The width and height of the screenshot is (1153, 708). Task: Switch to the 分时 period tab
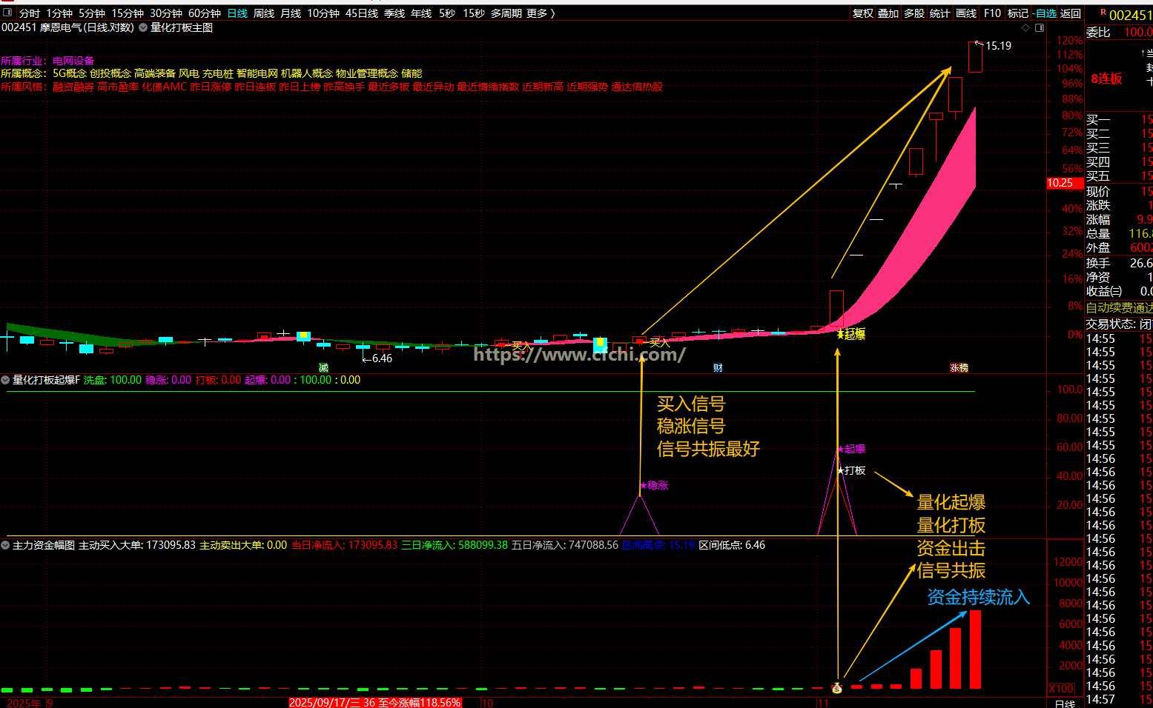click(x=30, y=13)
